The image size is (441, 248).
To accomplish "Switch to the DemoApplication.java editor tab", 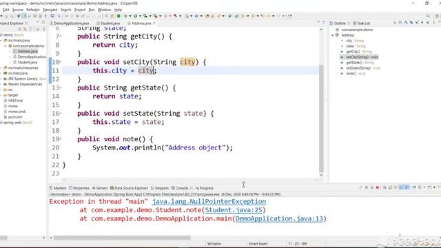I will (71, 23).
